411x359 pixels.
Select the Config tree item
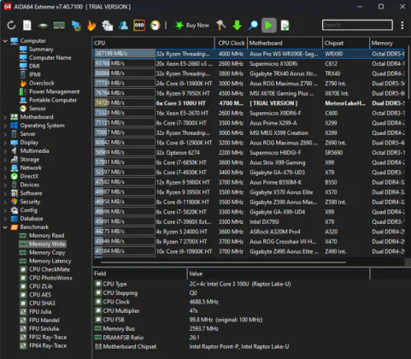pos(28,210)
